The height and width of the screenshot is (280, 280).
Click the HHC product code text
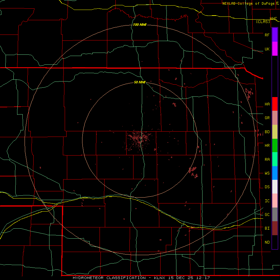click(x=273, y=19)
